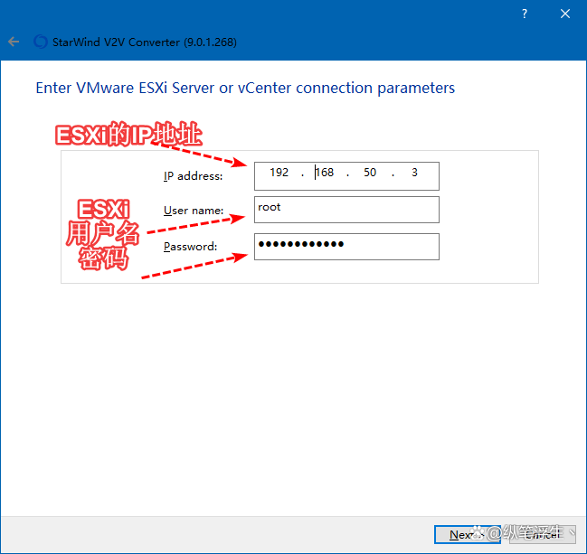Click the third IP octet 50
Image resolution: width=587 pixels, height=554 pixels.
tap(370, 173)
